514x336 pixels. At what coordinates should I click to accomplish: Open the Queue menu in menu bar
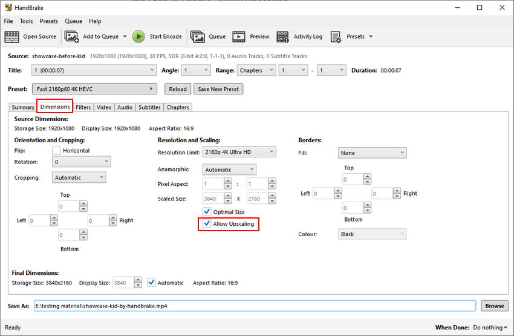[x=73, y=21]
